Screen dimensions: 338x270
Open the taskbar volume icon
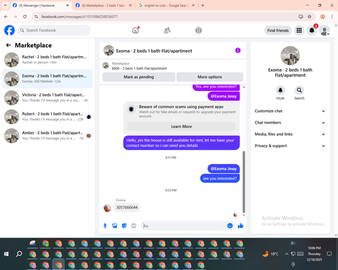pos(293,243)
